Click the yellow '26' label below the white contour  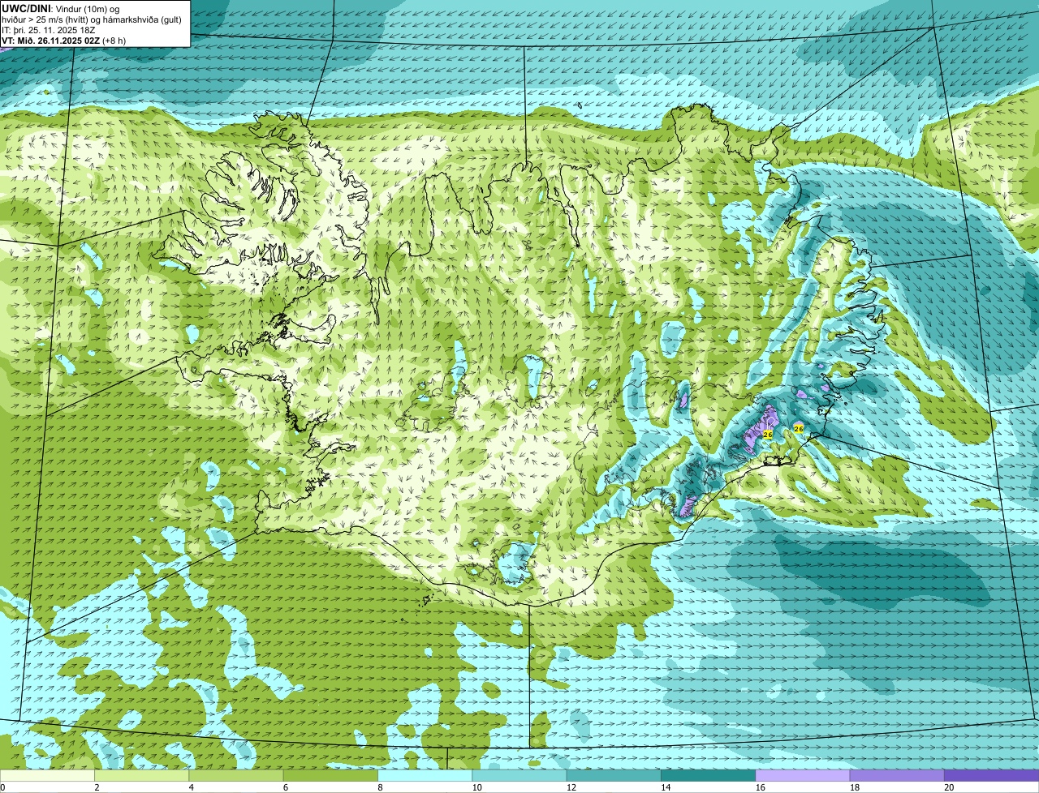tap(768, 435)
